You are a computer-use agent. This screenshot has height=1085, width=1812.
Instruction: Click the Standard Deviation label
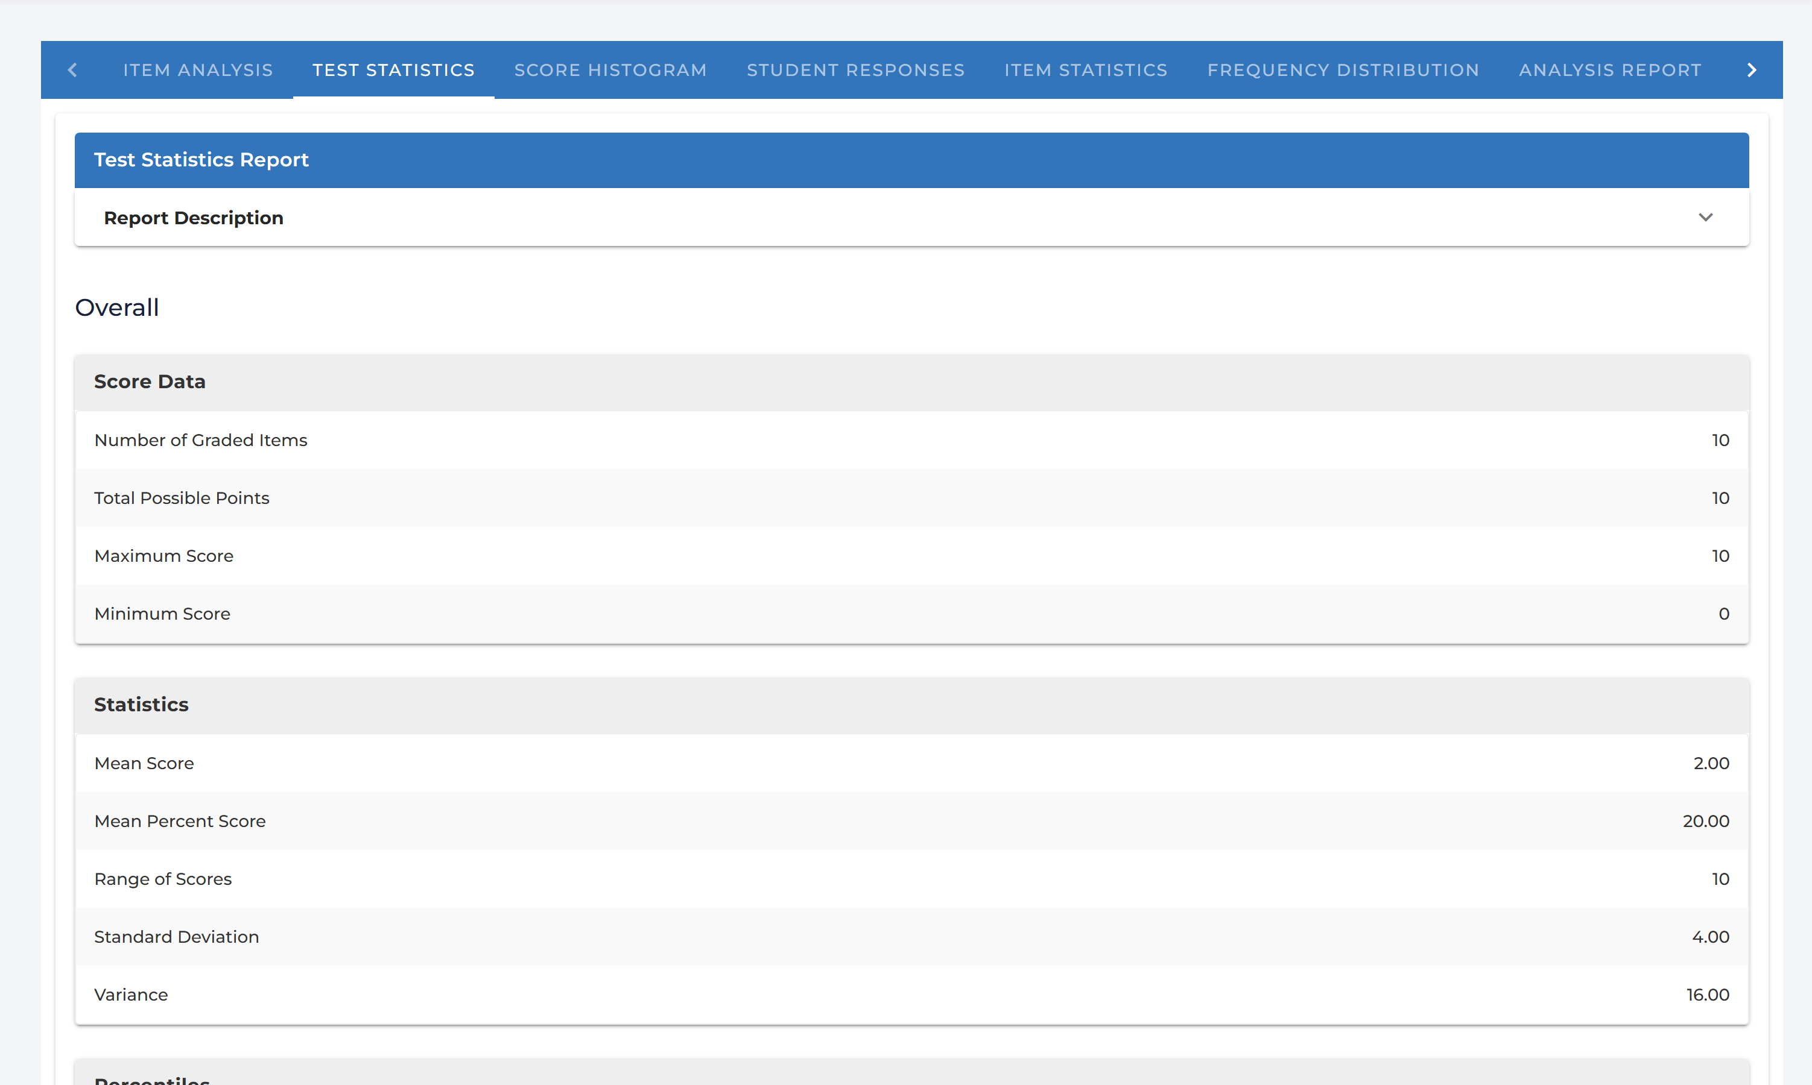(x=176, y=937)
